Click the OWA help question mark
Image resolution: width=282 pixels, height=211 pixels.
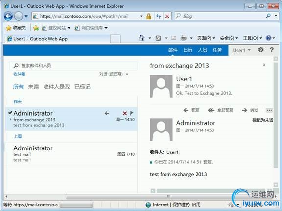[272, 50]
